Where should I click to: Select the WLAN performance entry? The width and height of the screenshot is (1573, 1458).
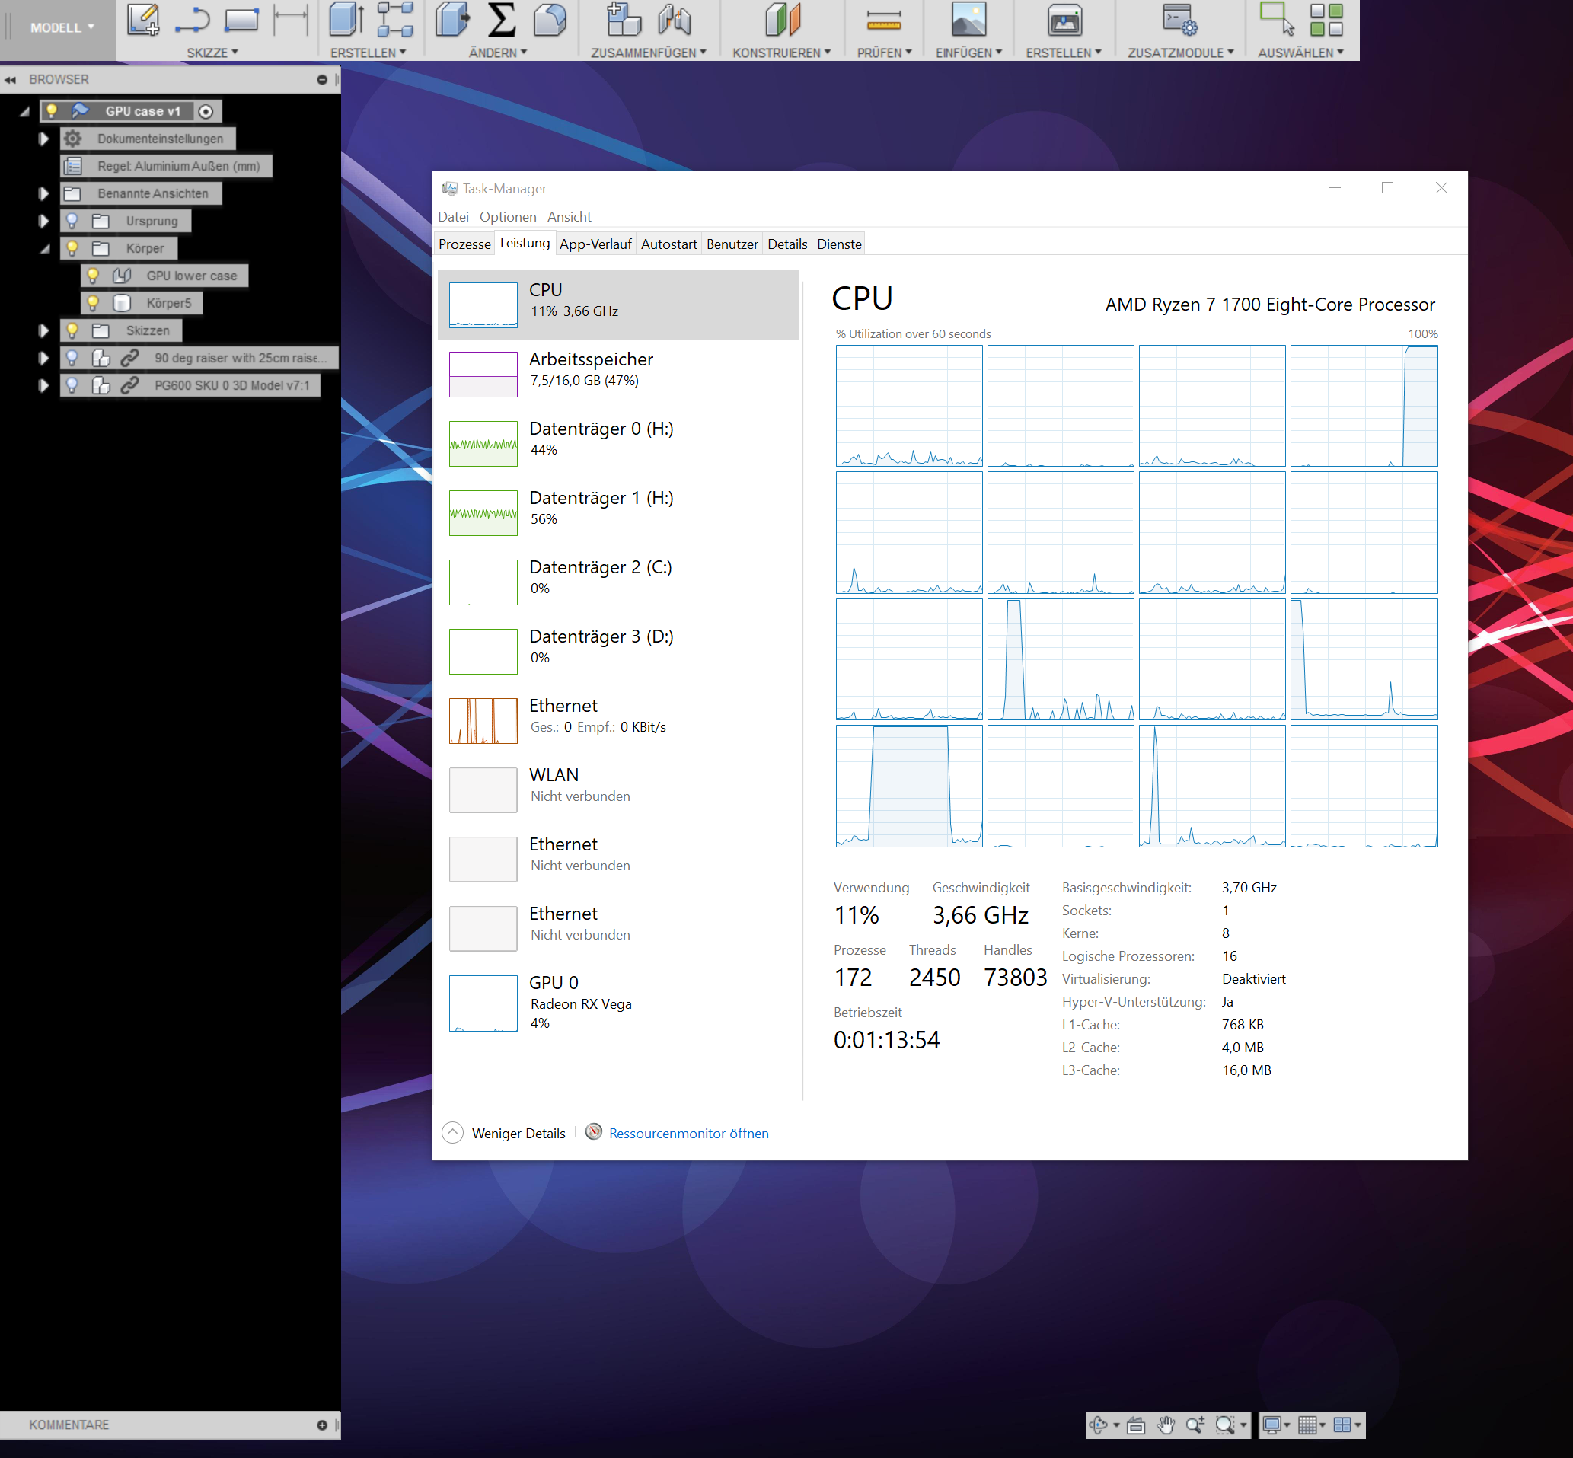(618, 790)
